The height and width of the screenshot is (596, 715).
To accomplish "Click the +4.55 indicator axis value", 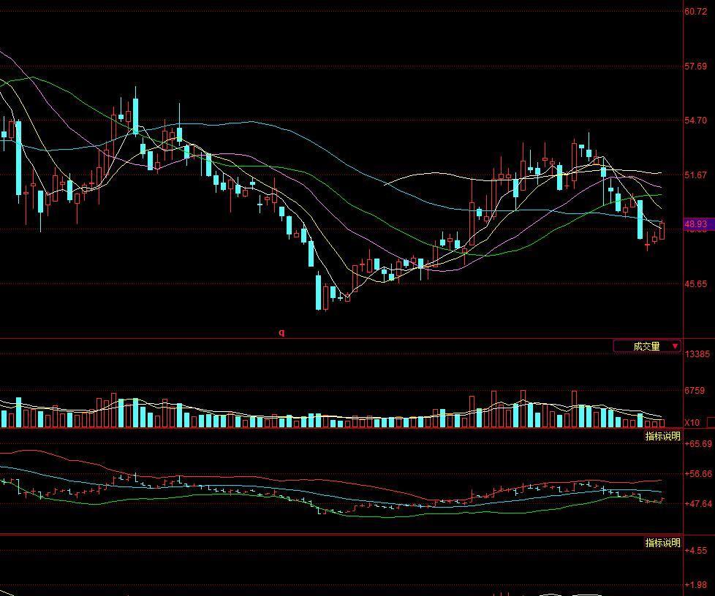I will click(x=696, y=551).
